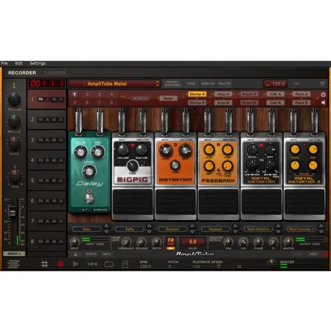
Task: Rewind to start with the skip-back icon
Action: [x=93, y=264]
